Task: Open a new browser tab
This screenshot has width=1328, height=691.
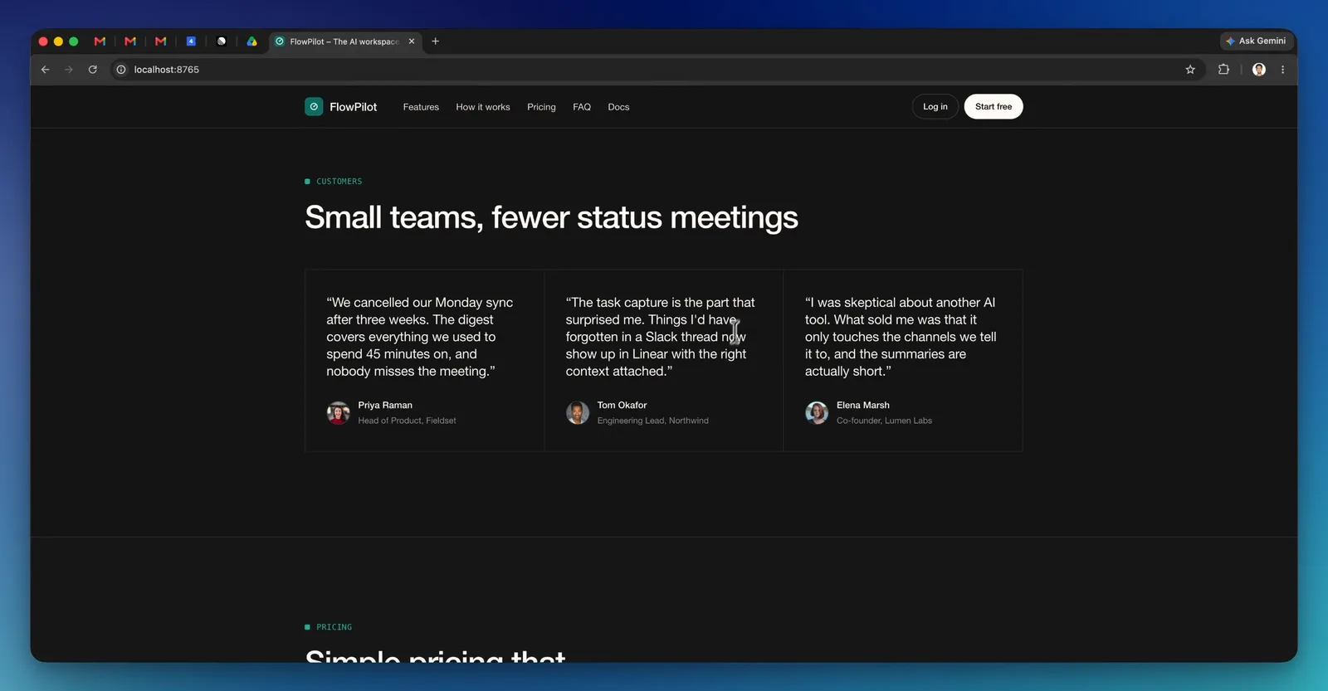Action: [x=435, y=41]
